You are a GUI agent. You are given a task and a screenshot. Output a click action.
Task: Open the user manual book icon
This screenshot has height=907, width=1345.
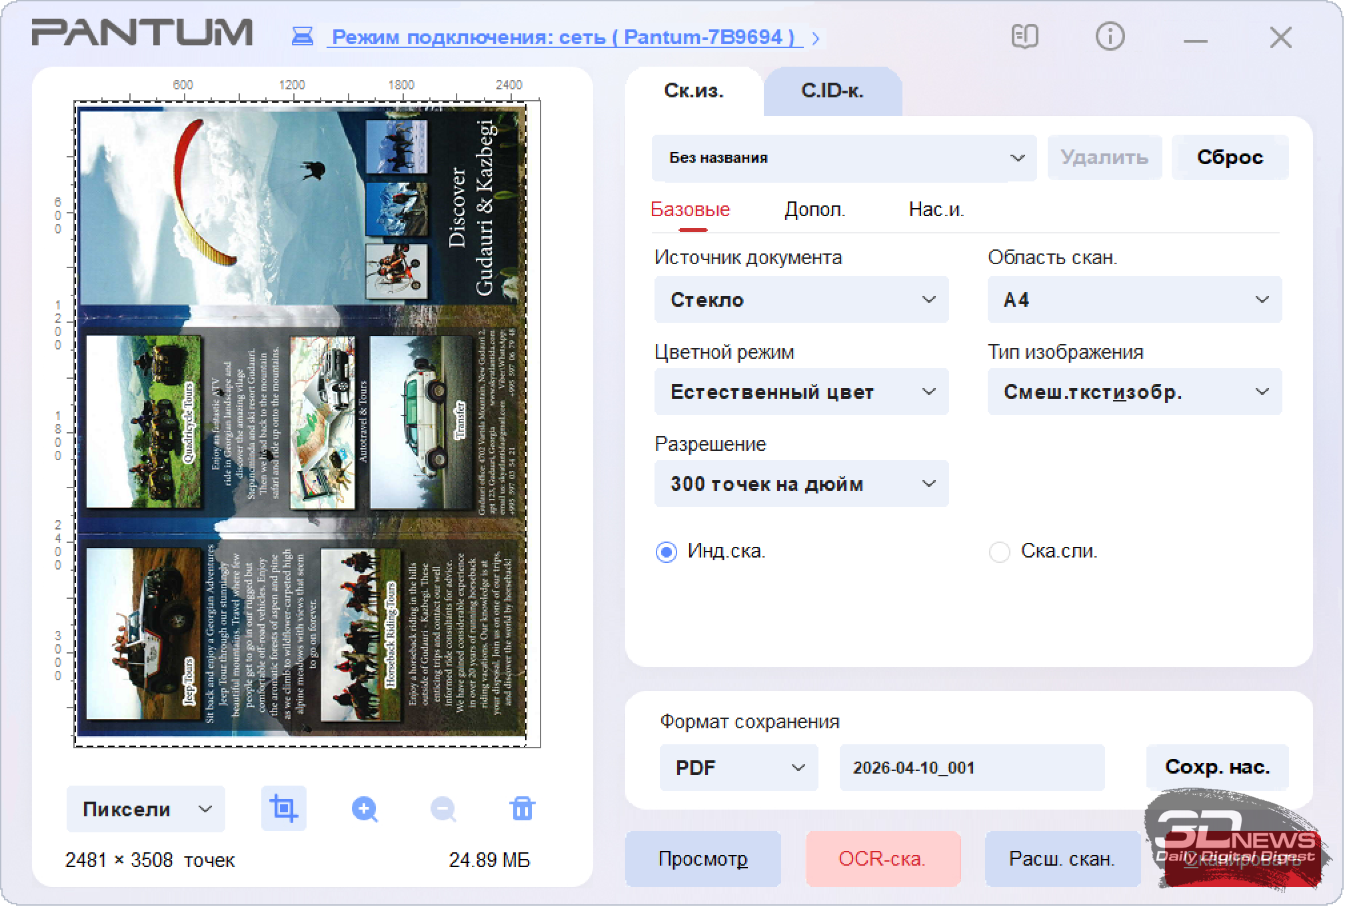[x=1024, y=37]
